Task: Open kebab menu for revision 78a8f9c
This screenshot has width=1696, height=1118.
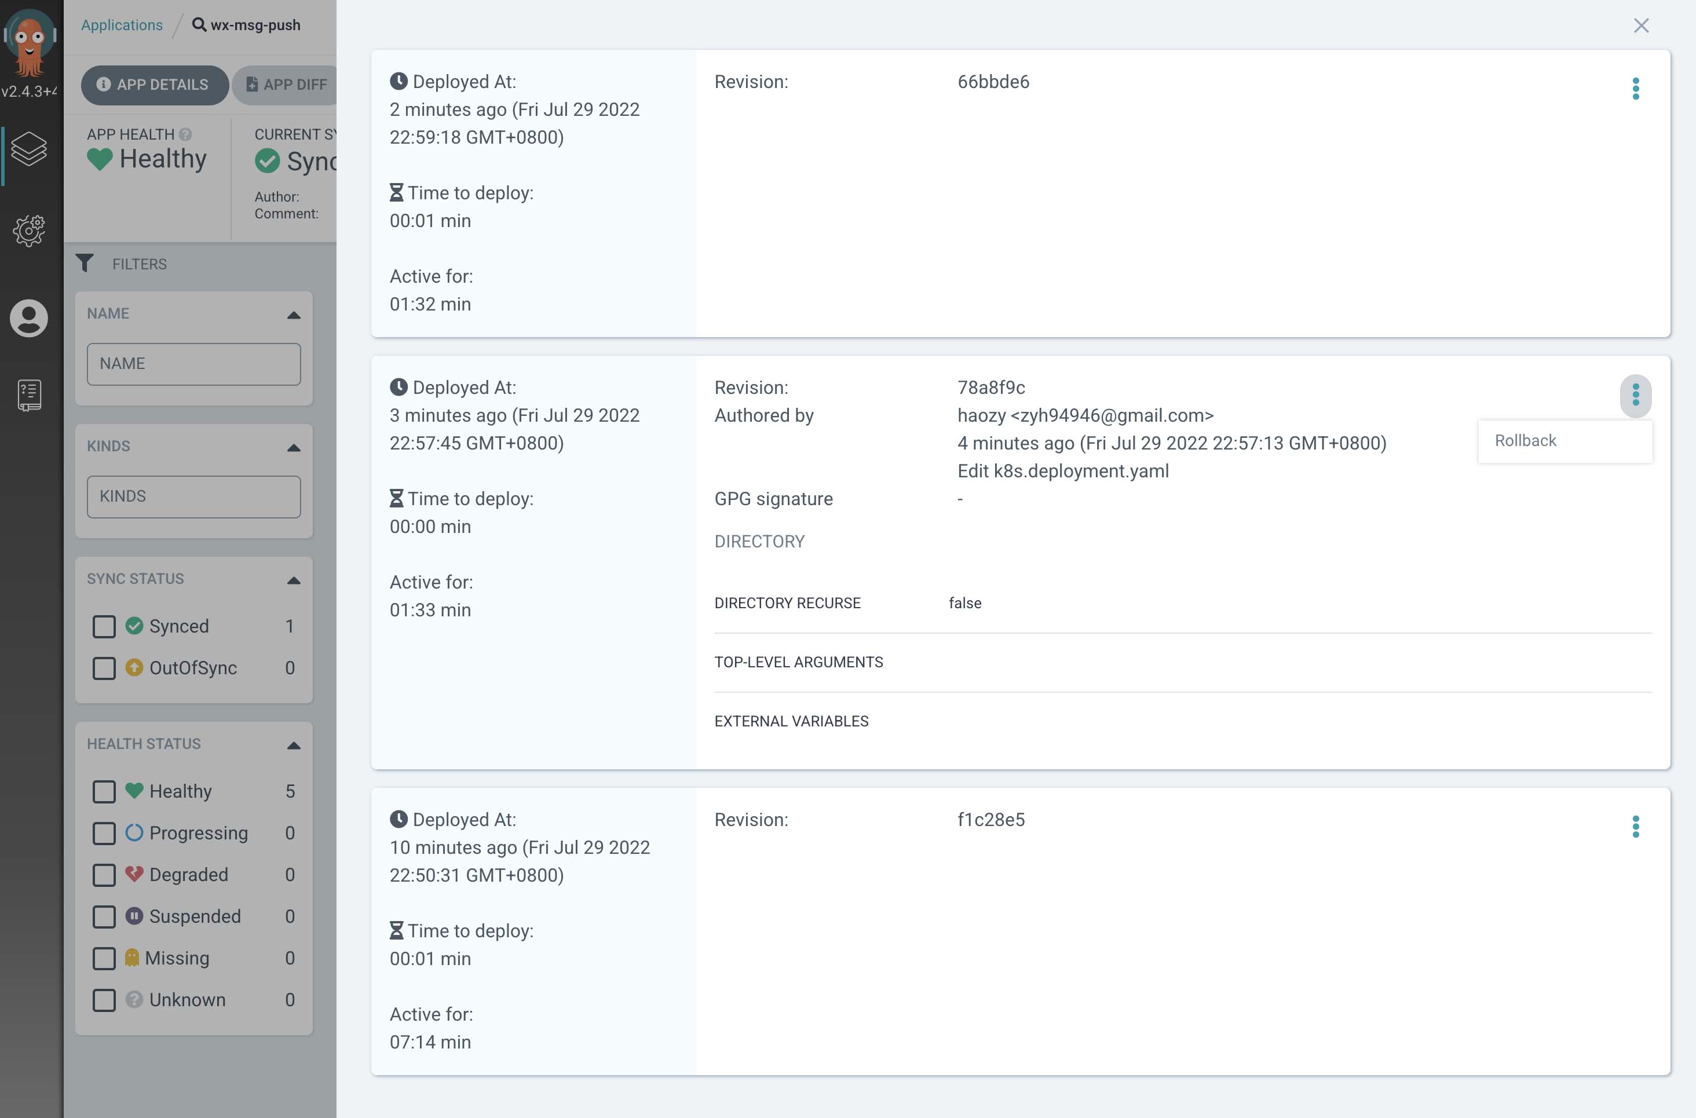Action: pos(1635,396)
